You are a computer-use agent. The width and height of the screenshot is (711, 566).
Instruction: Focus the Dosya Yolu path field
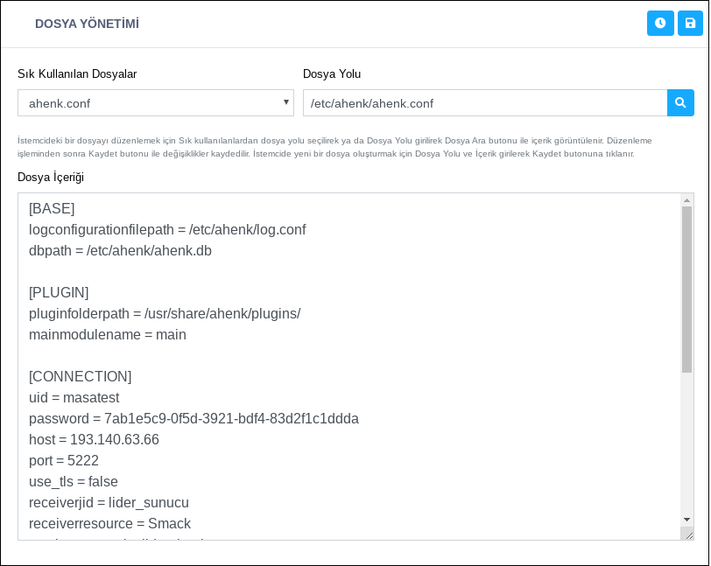click(484, 103)
